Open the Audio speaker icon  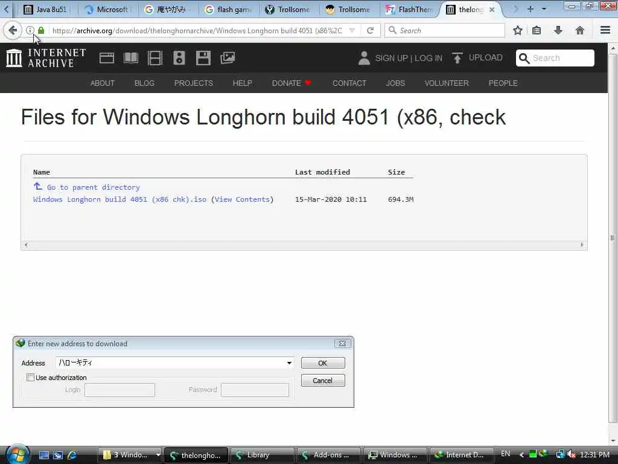(x=179, y=58)
